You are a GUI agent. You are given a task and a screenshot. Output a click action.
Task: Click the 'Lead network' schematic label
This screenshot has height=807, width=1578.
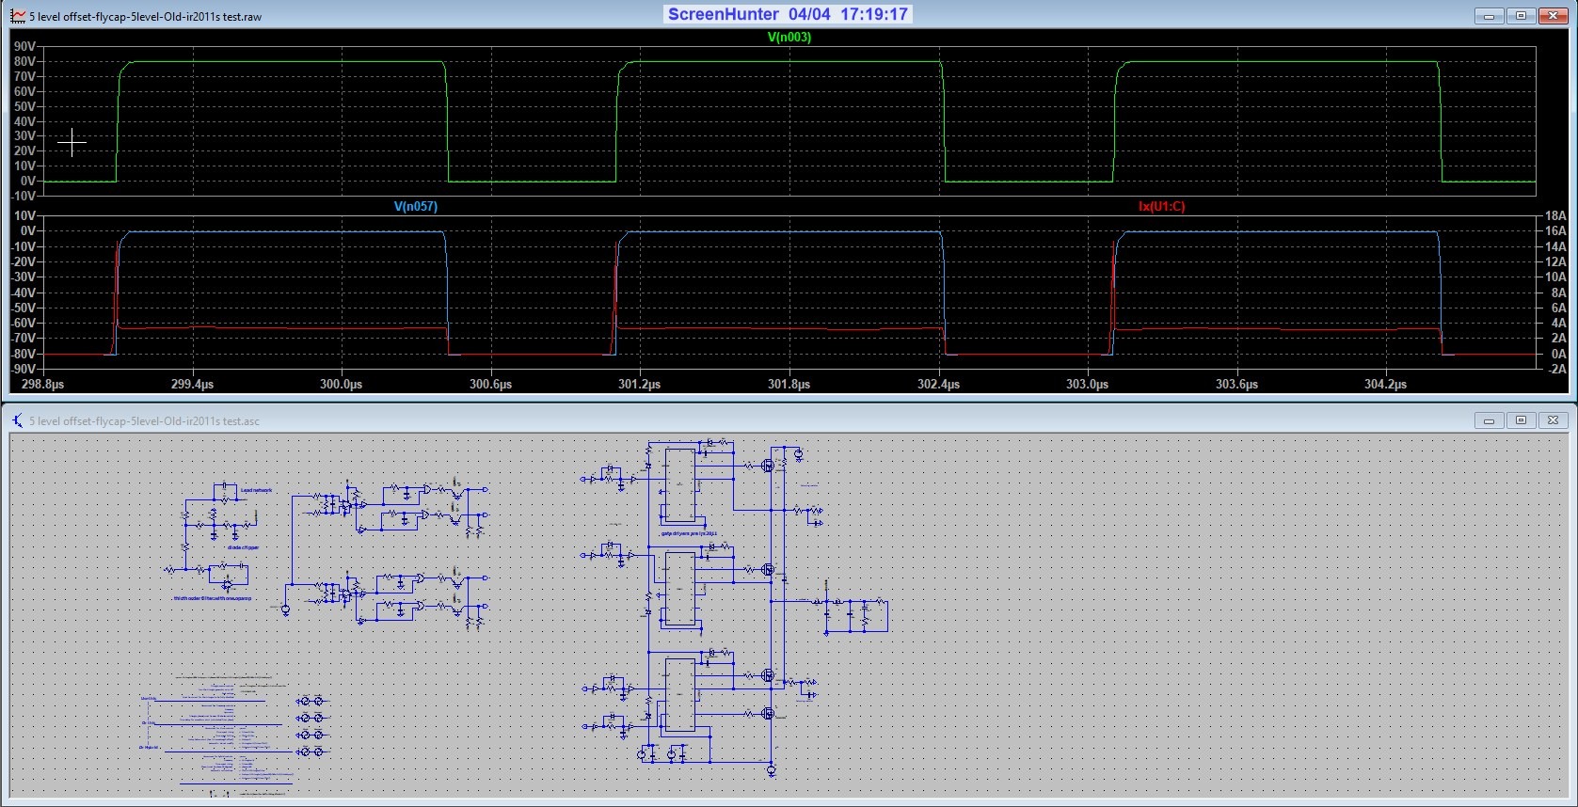tap(256, 490)
